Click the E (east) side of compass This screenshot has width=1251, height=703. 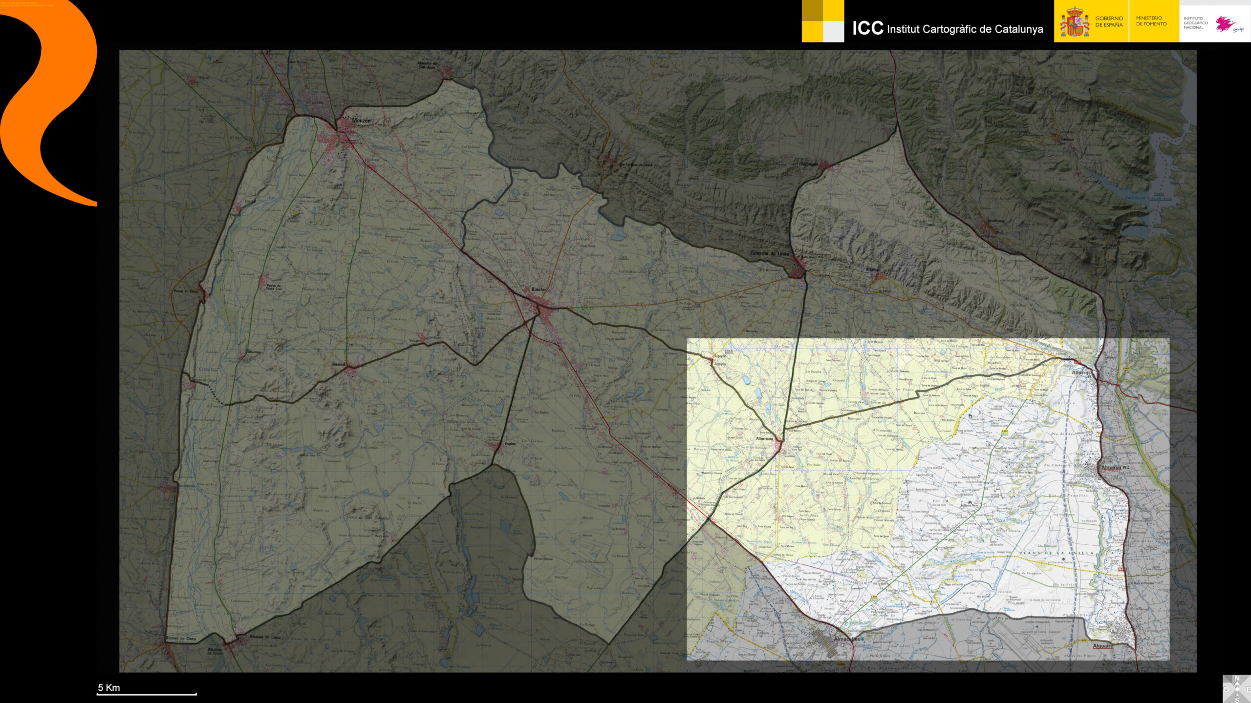pyautogui.click(x=1249, y=689)
